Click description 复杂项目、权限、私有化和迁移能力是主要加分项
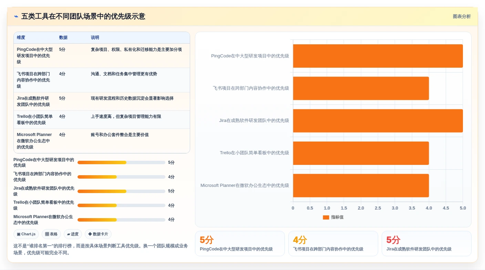Viewport: 485px width, 270px height. coord(136,49)
